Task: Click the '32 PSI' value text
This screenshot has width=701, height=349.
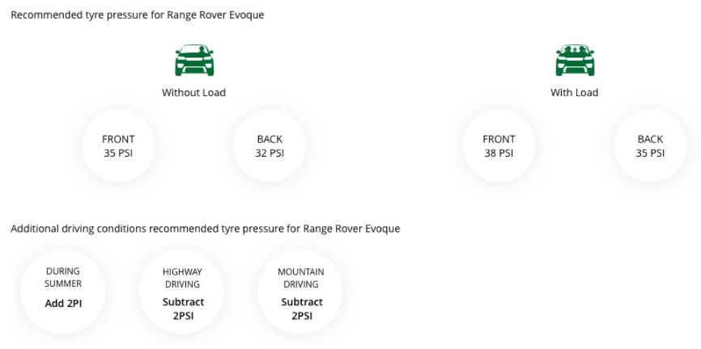Action: [270, 153]
